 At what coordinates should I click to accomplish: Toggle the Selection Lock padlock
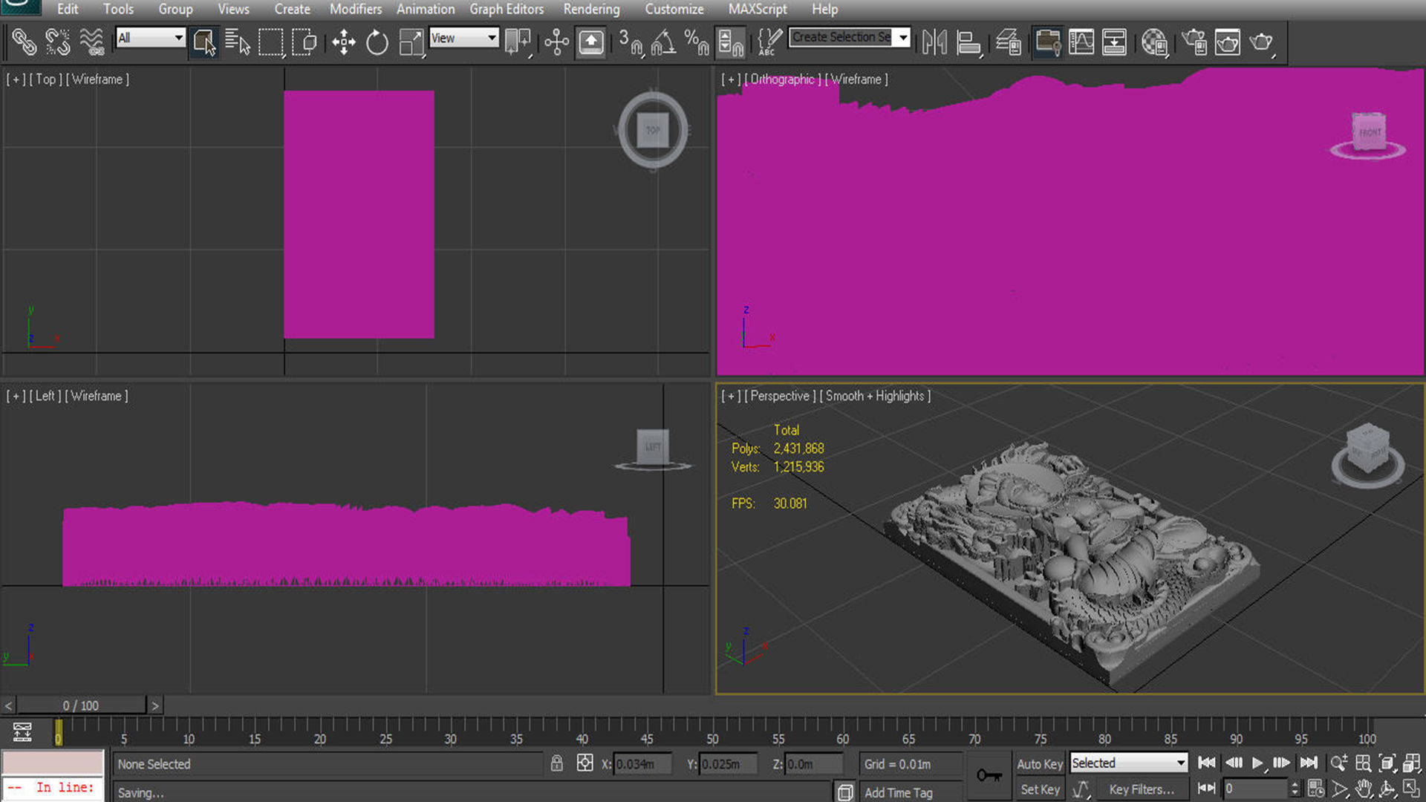point(557,763)
